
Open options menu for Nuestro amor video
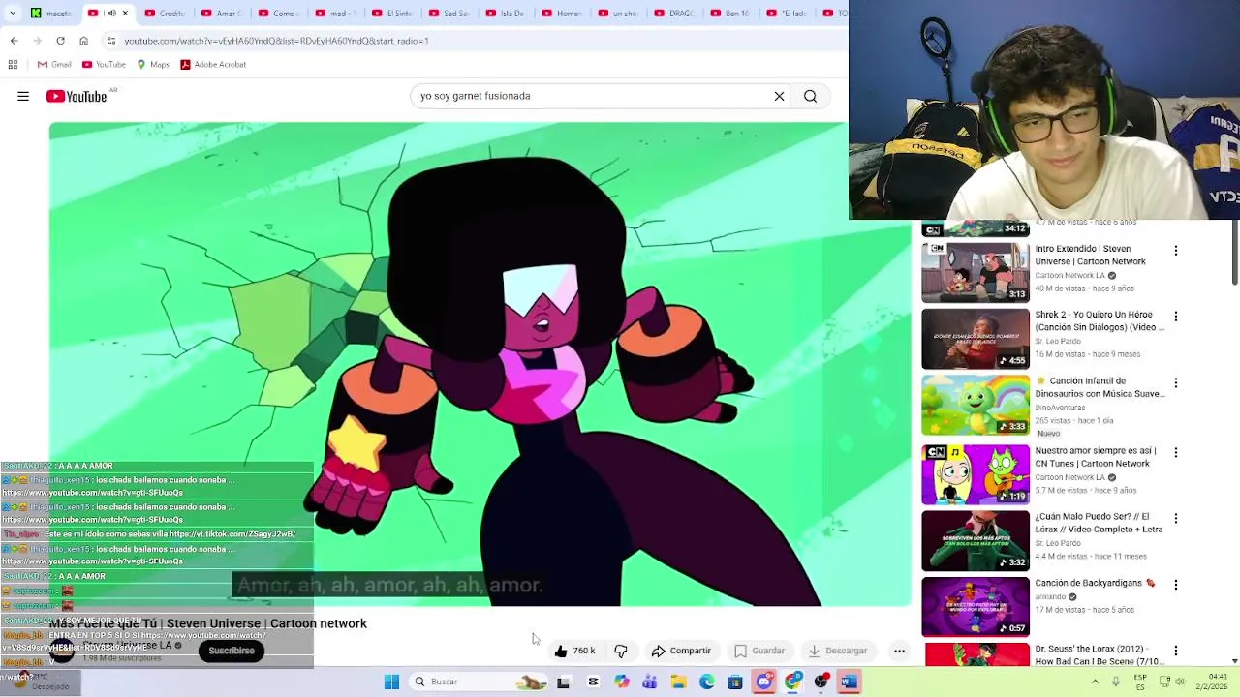(x=1176, y=452)
